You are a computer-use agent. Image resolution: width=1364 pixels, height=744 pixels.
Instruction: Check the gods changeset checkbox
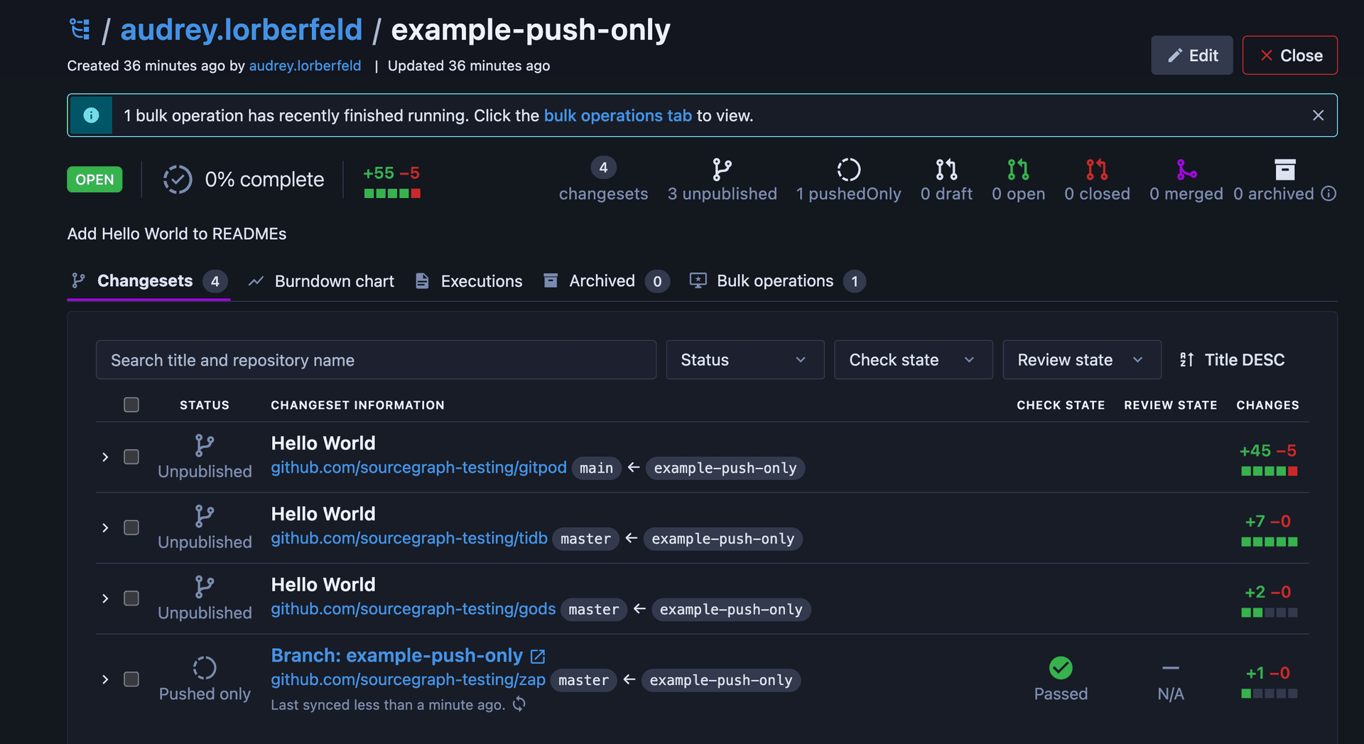131,598
